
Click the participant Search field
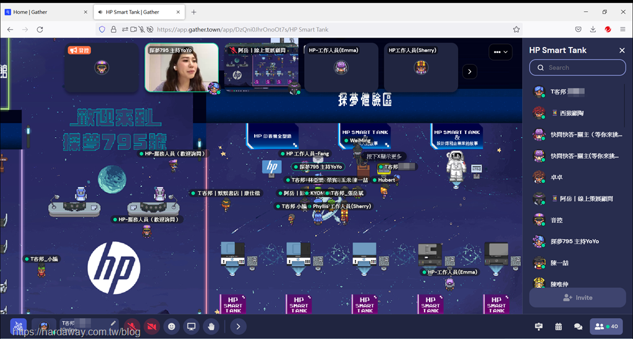577,68
